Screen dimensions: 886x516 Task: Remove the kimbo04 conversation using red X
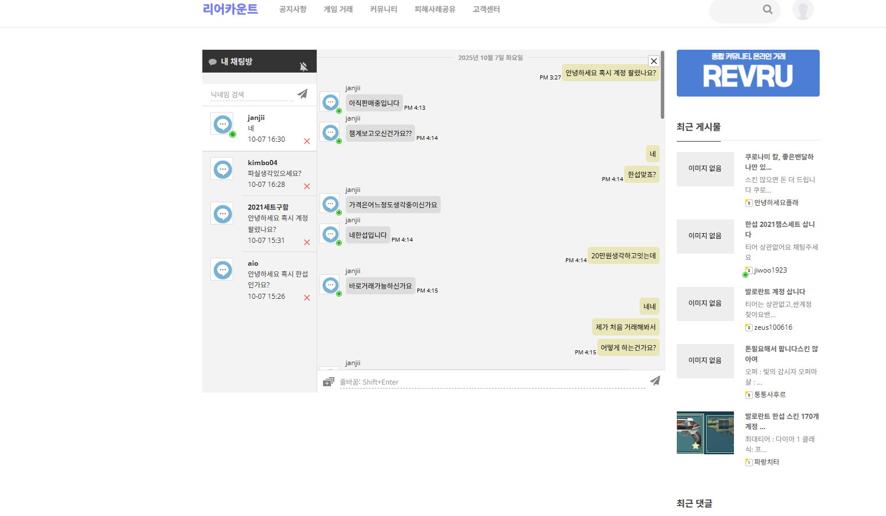(x=307, y=186)
